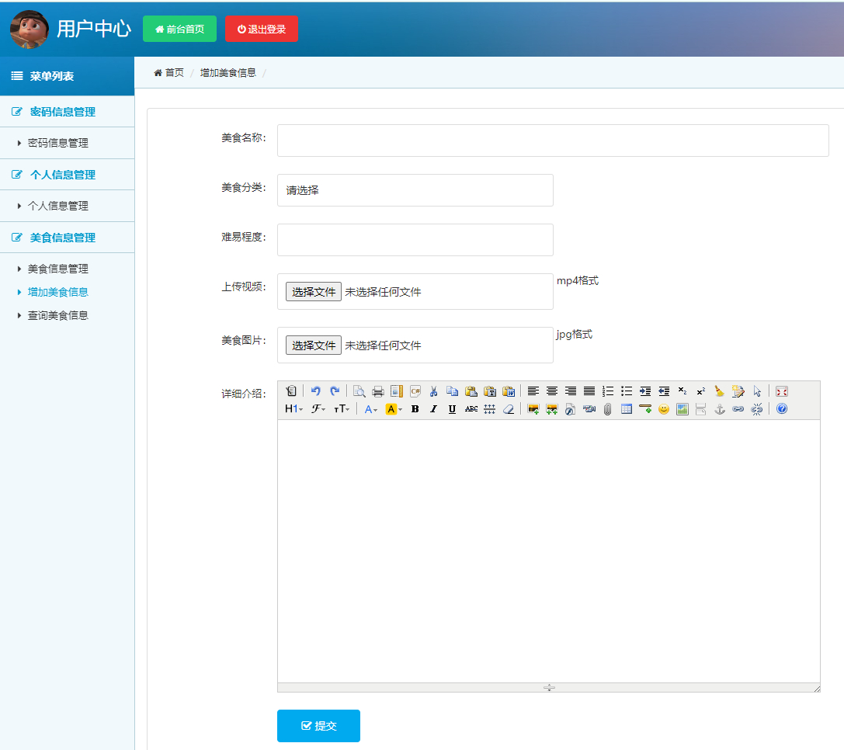Open the H1 heading dropdown
This screenshot has height=750, width=844.
click(x=293, y=409)
